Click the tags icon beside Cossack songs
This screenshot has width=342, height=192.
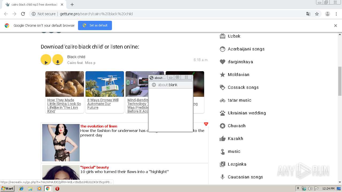[x=223, y=87]
